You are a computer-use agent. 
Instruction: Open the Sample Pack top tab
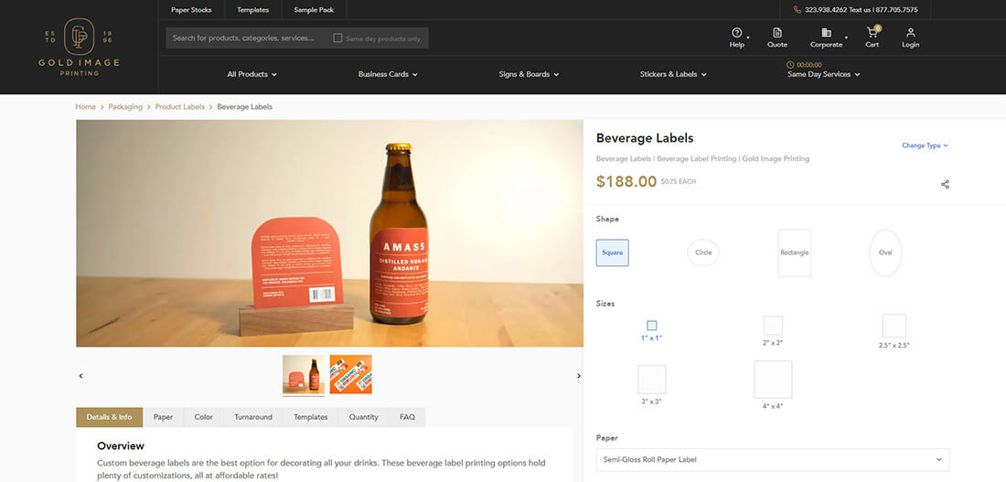pos(314,10)
